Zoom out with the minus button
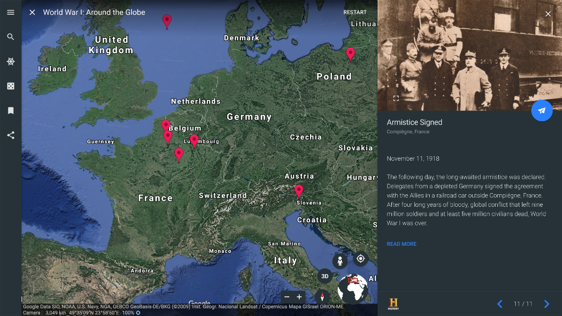Screen dimensions: 562x316 pyautogui.click(x=286, y=297)
